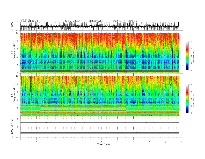This screenshot has width=205, height=159.
Task: Click the thick ch.4 waveform trace
Action: (100, 133)
